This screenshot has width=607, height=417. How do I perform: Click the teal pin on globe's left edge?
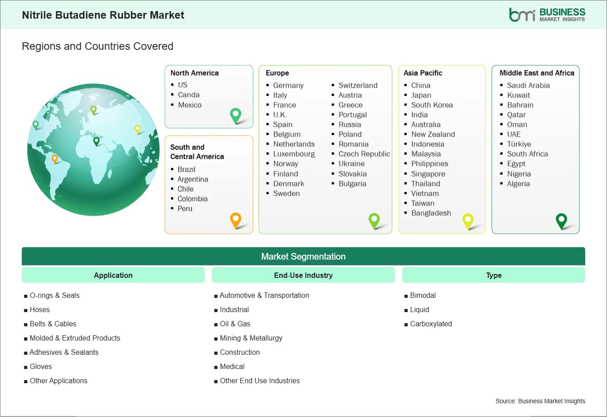(x=36, y=125)
